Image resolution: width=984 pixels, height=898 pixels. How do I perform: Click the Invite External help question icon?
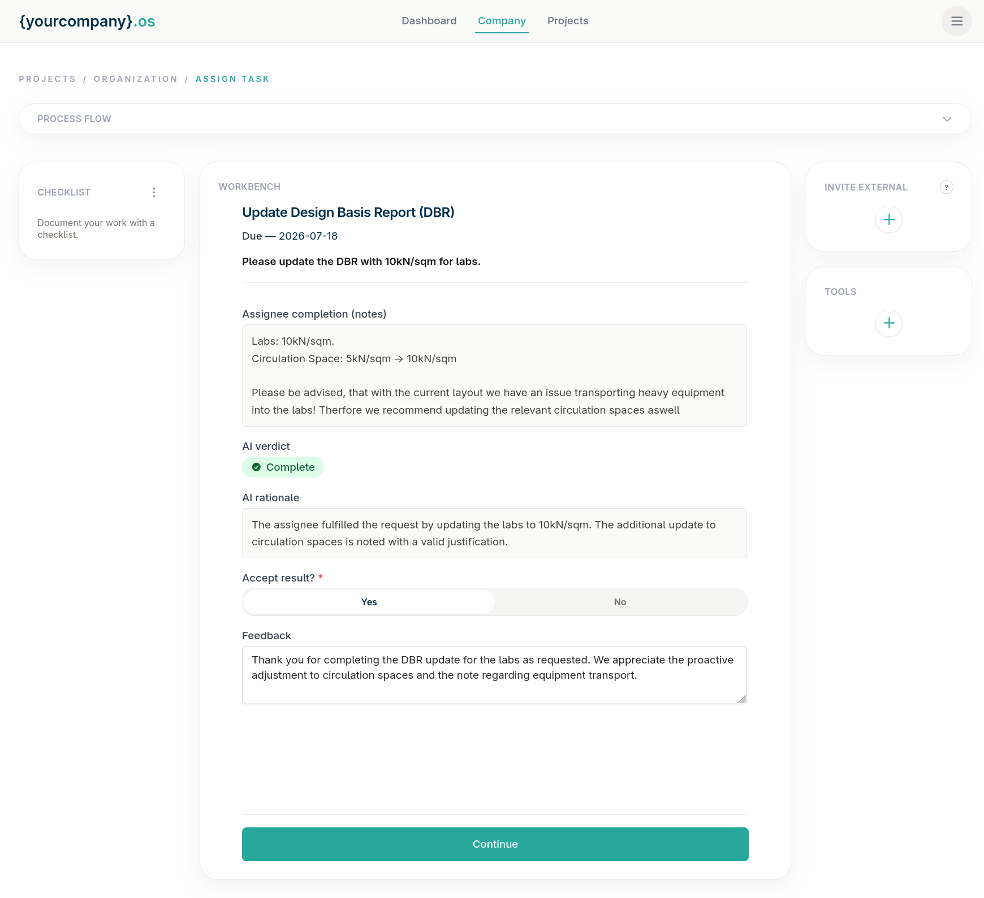pos(946,187)
